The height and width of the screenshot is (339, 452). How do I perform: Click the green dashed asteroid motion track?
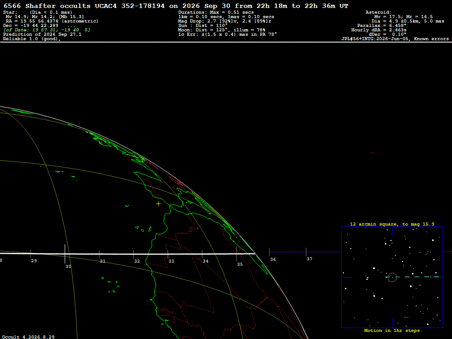pos(412,277)
